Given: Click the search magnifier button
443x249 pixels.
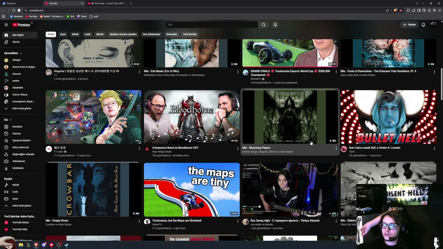Looking at the screenshot, I should pyautogui.click(x=263, y=25).
